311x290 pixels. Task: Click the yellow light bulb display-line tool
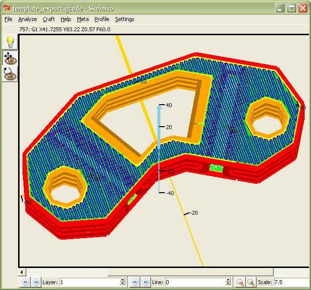coord(10,42)
